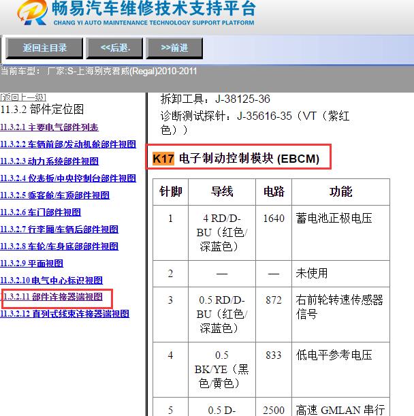
Task: Click the 针脚 column header
Action: point(170,191)
